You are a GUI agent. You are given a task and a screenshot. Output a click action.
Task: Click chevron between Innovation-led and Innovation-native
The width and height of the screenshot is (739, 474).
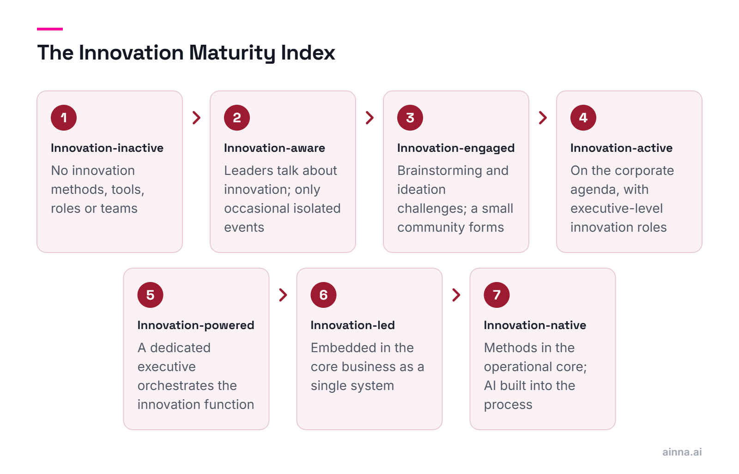click(x=456, y=295)
